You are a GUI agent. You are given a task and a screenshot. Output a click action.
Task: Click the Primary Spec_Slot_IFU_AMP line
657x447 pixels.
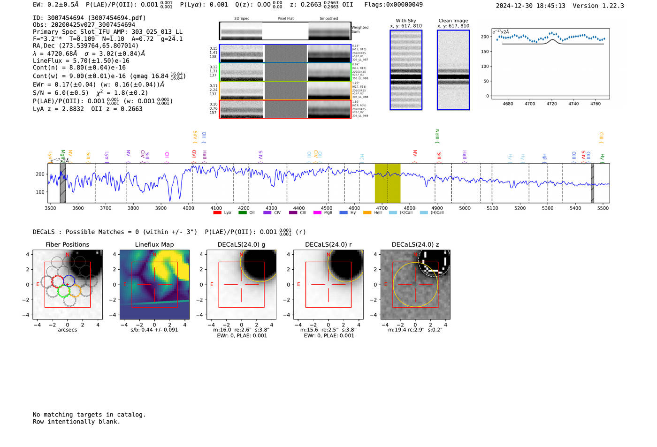pyautogui.click(x=107, y=32)
